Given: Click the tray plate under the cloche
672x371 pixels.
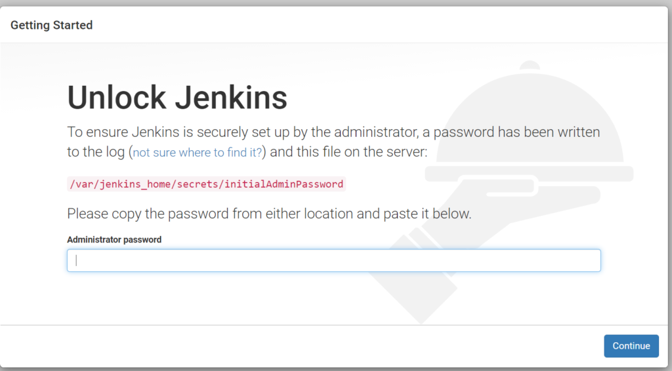Looking at the screenshot, I should [529, 173].
